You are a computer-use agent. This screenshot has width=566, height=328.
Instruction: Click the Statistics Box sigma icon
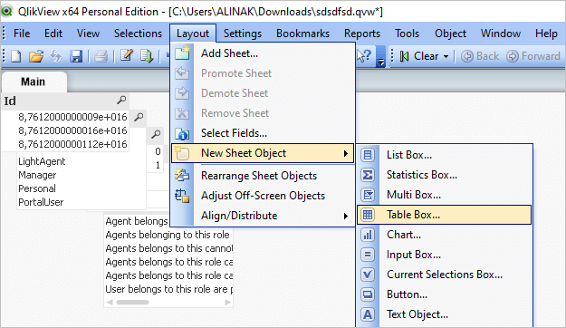368,175
